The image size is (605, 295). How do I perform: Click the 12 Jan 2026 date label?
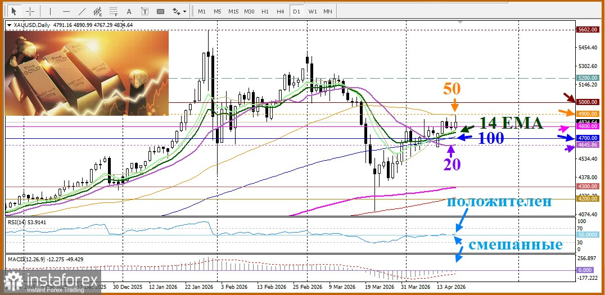(162, 288)
